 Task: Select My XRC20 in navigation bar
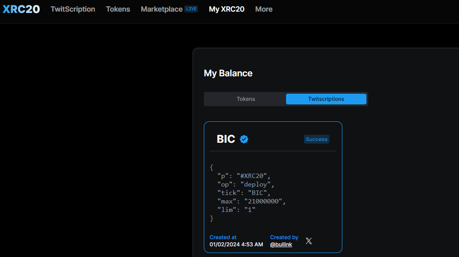click(x=227, y=9)
